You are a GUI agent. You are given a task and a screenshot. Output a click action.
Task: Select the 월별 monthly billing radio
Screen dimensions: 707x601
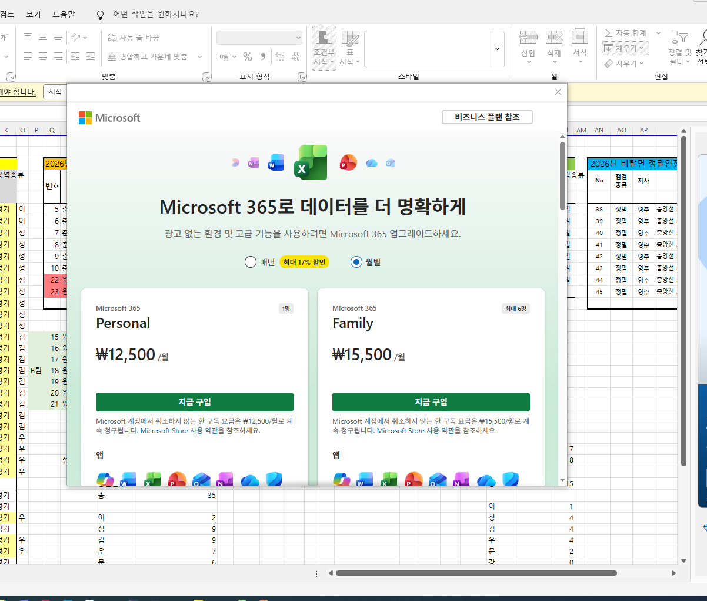356,262
